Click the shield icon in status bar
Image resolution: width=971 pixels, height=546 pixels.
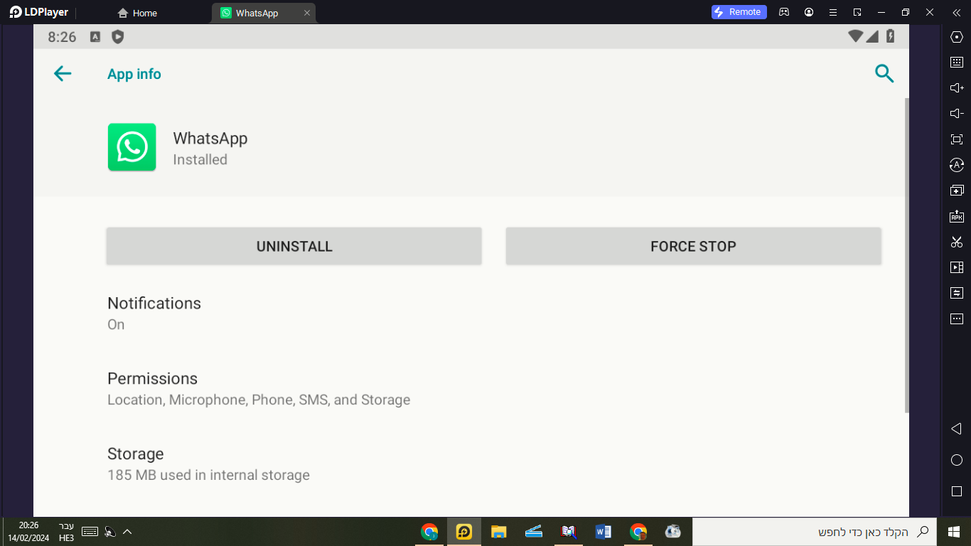(x=118, y=37)
